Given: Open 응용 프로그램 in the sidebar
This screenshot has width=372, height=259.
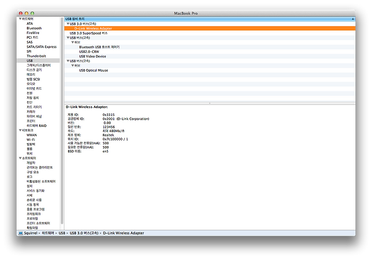Looking at the screenshot, I should pyautogui.click(x=36, y=209).
